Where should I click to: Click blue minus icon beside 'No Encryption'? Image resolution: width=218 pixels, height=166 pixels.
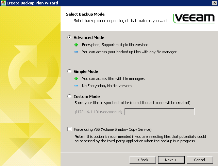pos(76,86)
